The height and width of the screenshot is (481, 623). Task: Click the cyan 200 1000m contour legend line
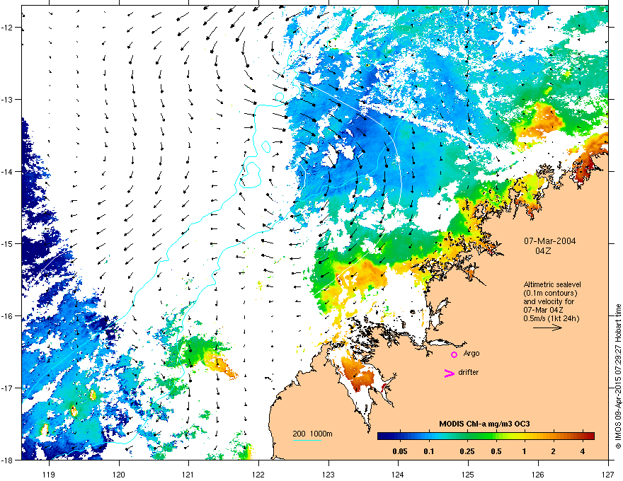coord(307,440)
